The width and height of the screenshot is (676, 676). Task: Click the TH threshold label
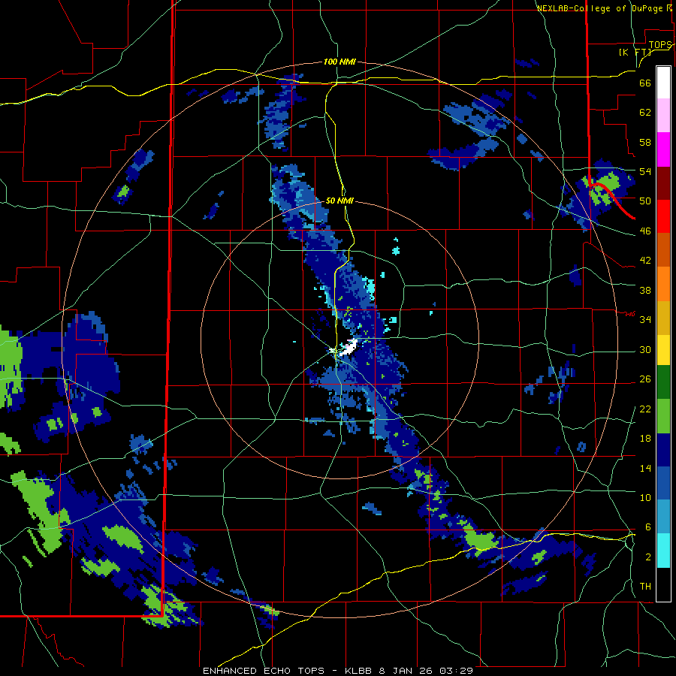(645, 587)
